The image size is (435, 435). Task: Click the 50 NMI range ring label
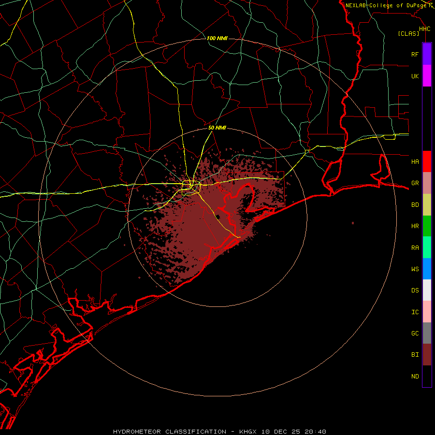pos(217,128)
